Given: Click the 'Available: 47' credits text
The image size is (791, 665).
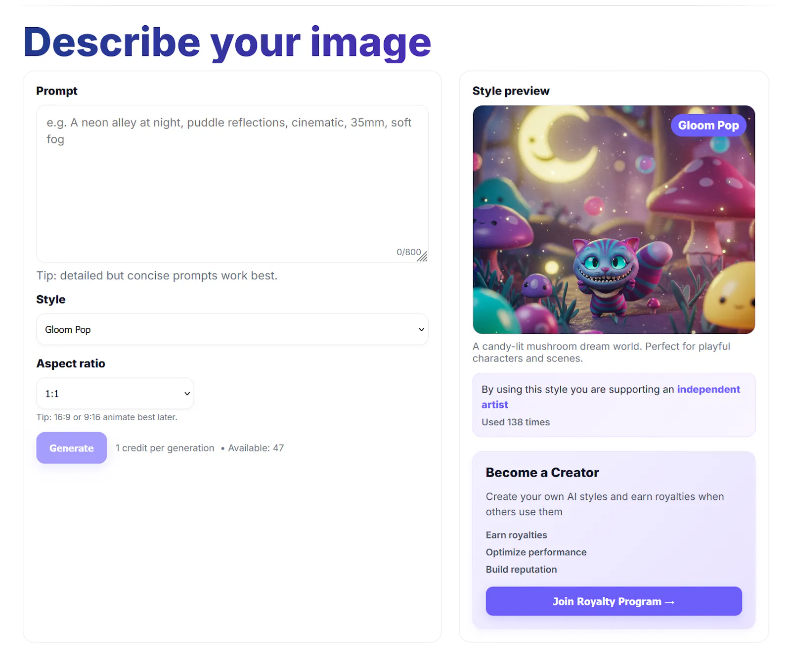Looking at the screenshot, I should click(256, 448).
